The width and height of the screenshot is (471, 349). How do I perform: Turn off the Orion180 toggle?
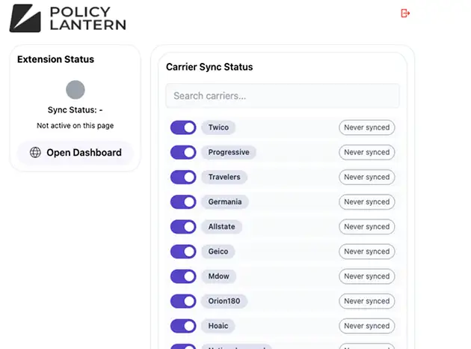coord(183,301)
